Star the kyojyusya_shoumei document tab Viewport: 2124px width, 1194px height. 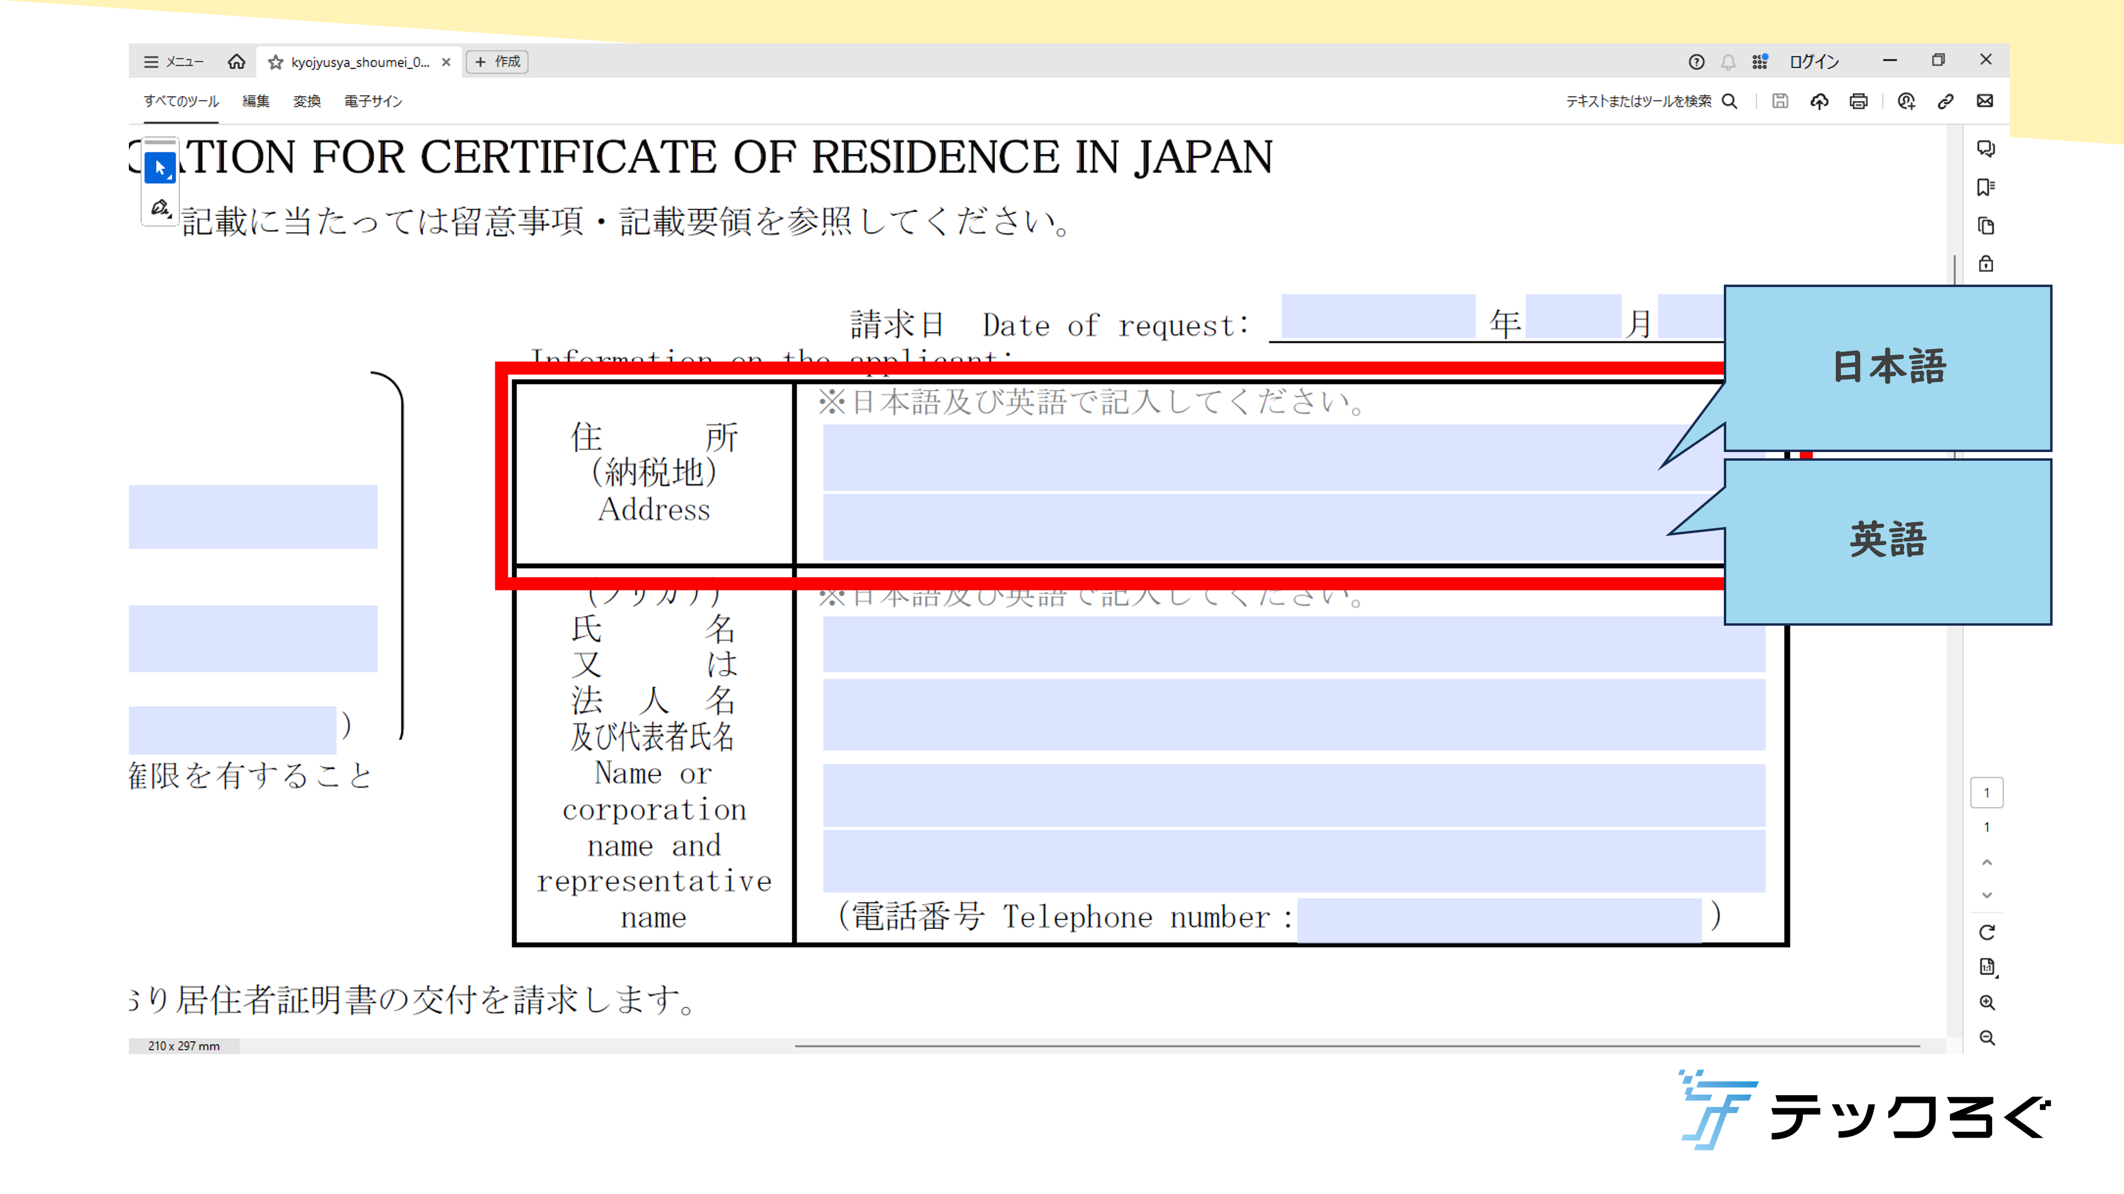[275, 62]
